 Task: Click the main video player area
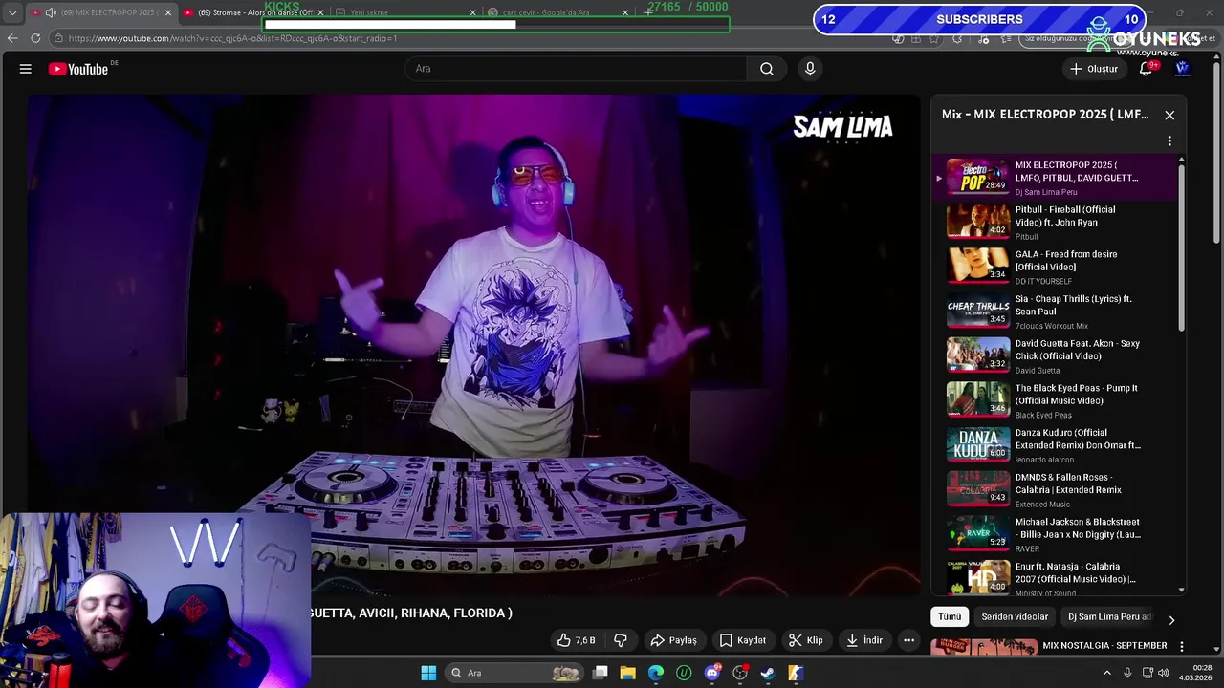(x=473, y=344)
